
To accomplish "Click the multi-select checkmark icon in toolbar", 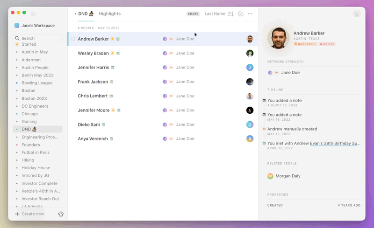I will point(241,14).
